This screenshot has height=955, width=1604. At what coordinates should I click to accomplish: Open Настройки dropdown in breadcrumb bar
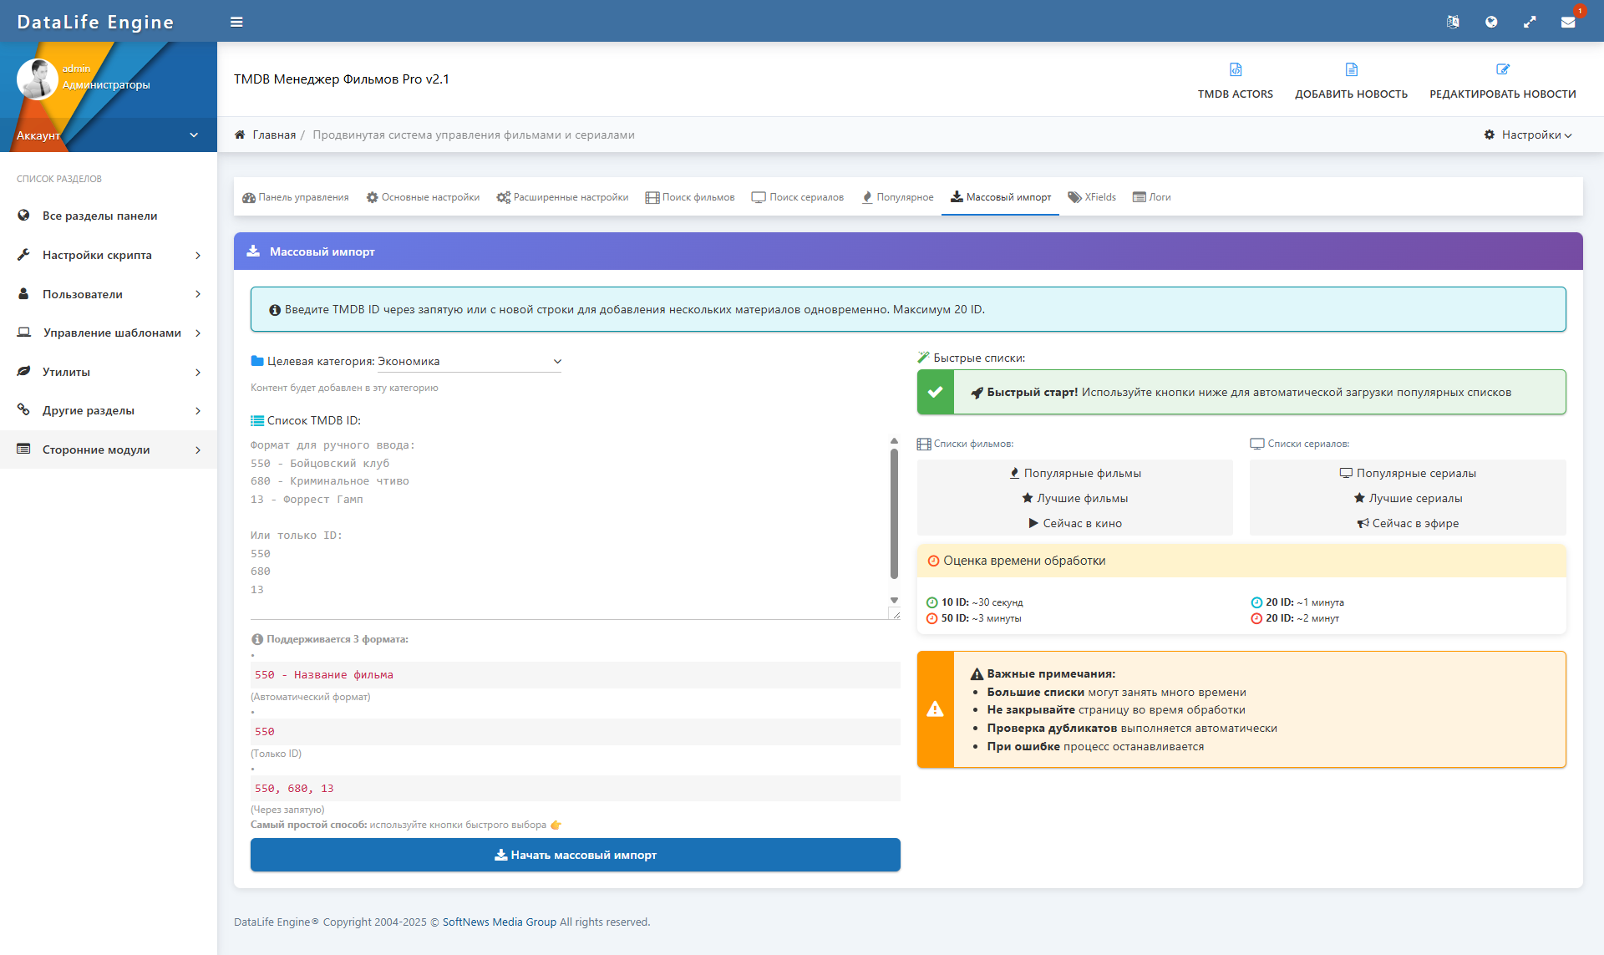pyautogui.click(x=1528, y=135)
